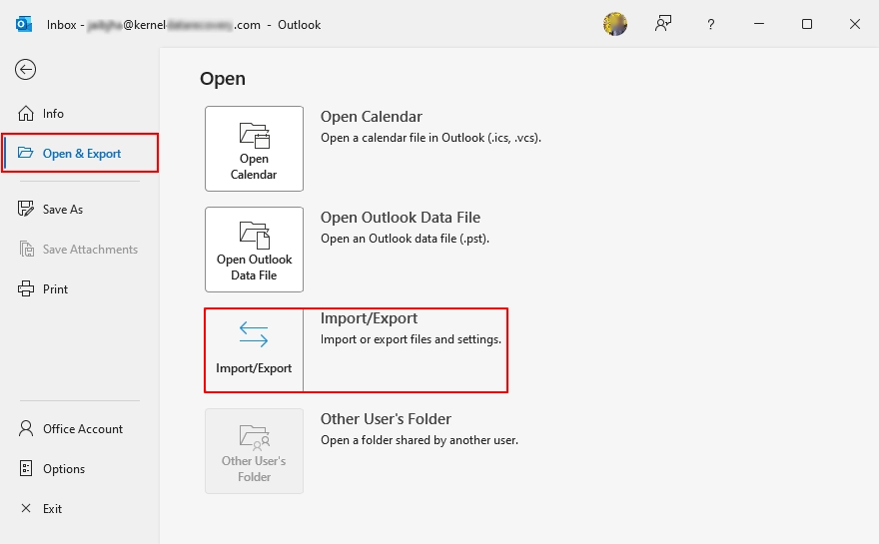Click the user profile avatar picture

[615, 24]
